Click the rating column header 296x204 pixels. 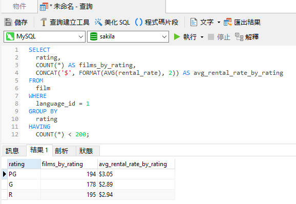point(24,164)
